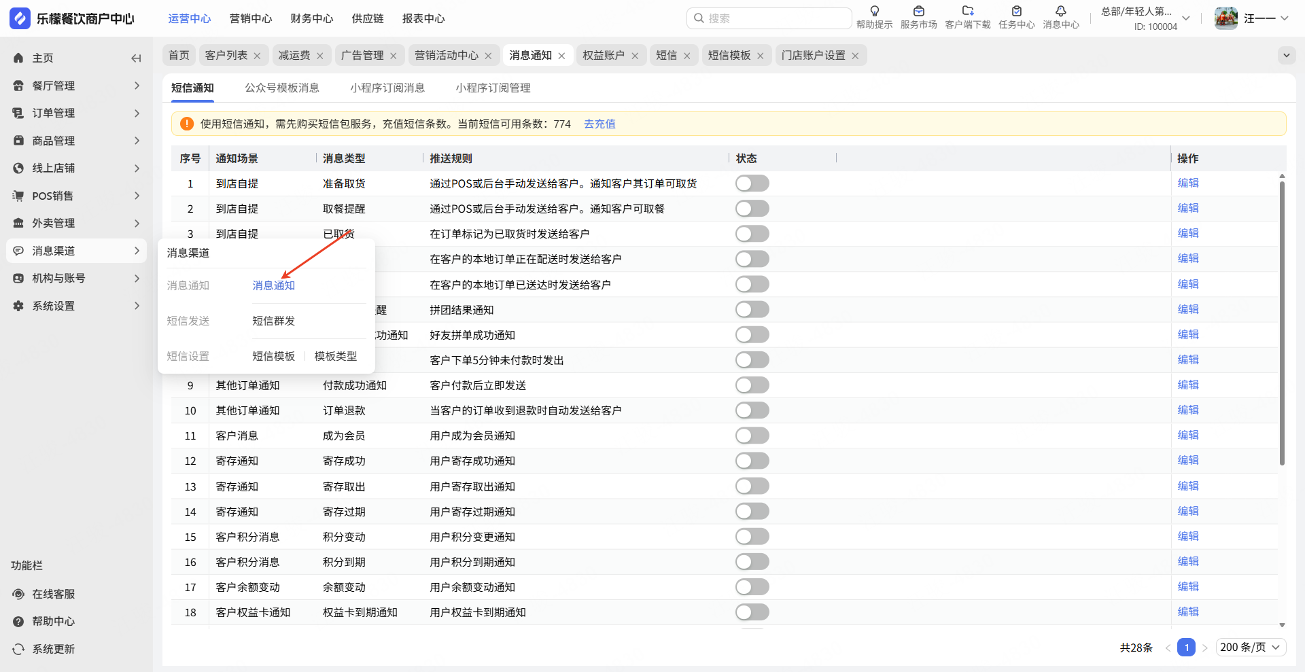Screen dimensions: 1305x672
Task: Toggle status switch for row 1 准备取货
Action: coord(752,183)
